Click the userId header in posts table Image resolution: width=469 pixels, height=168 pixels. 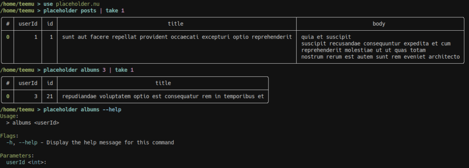28,24
